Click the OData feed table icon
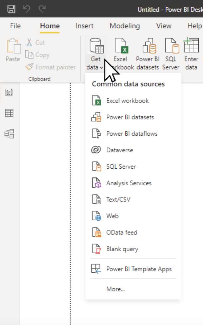The height and width of the screenshot is (325, 203). [97, 232]
